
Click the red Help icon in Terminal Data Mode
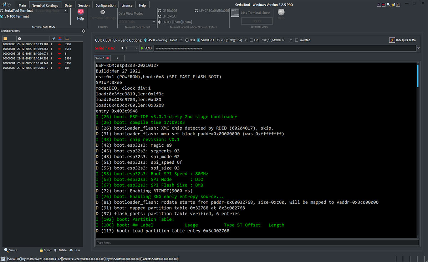[81, 12]
